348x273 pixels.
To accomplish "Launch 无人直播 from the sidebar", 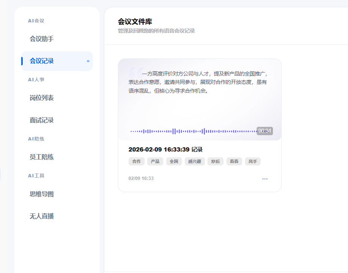I will click(x=42, y=216).
